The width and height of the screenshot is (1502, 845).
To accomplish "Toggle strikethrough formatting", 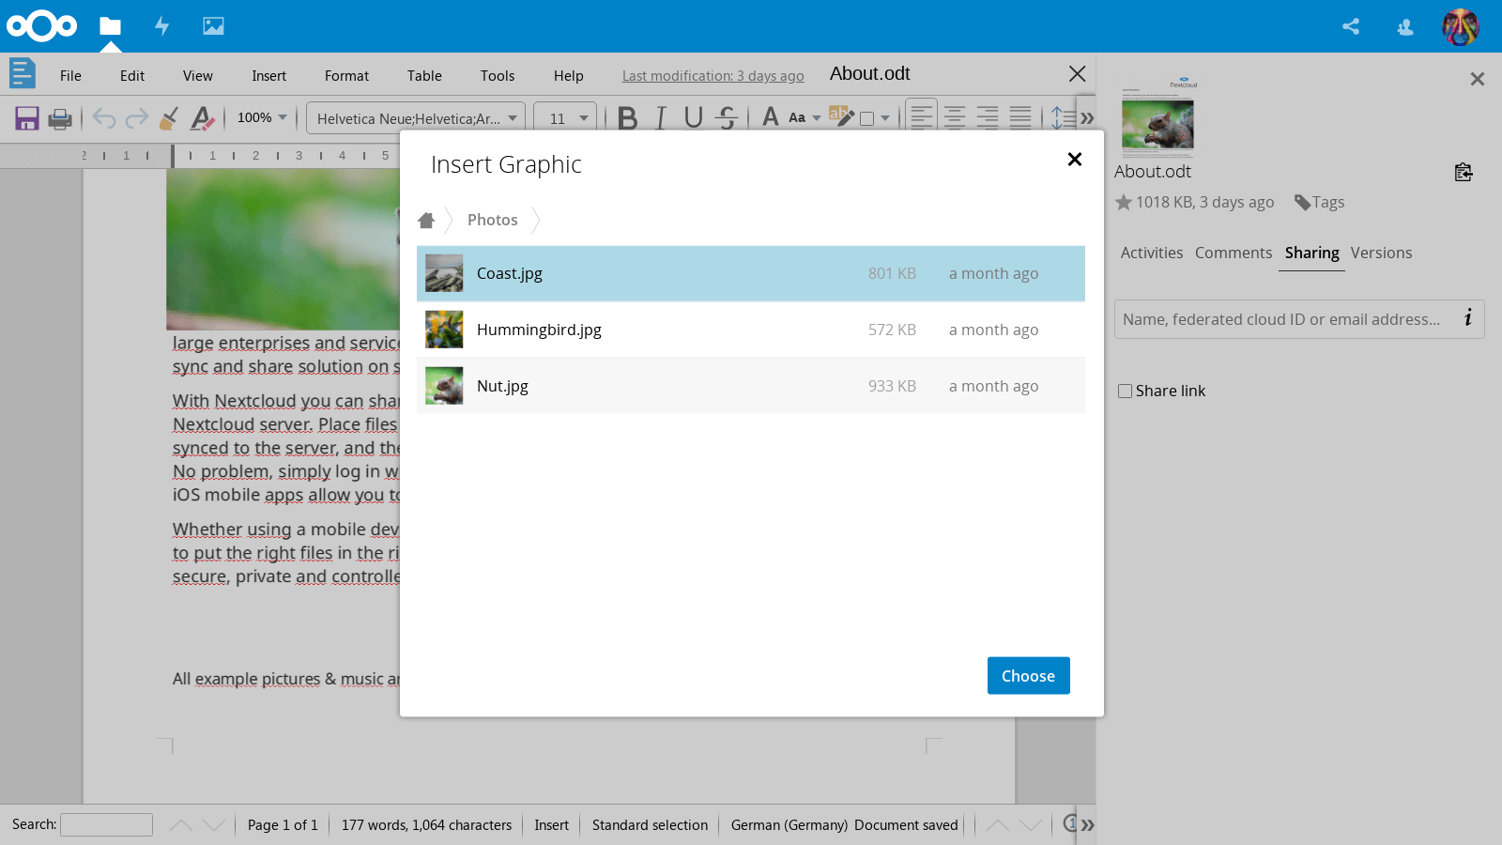I will (x=727, y=118).
